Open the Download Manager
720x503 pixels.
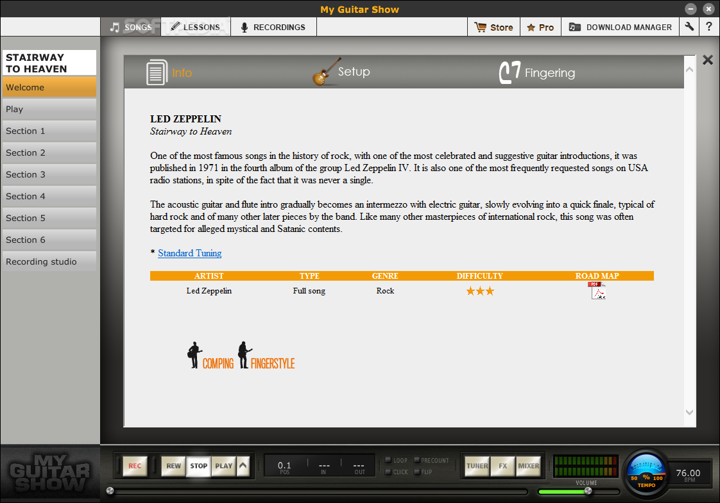click(621, 27)
